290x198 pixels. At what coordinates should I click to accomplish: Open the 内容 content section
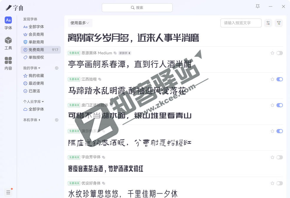(x=8, y=62)
